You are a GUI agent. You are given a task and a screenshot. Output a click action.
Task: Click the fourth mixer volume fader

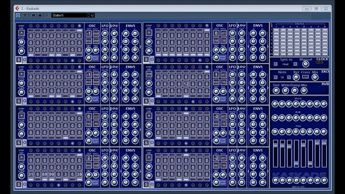click(296, 153)
